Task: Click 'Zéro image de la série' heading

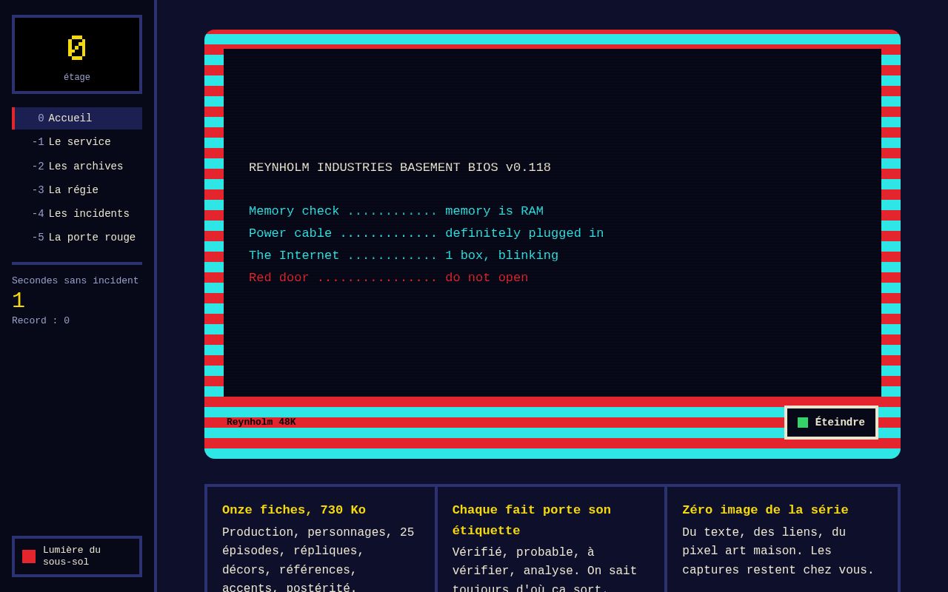Action: click(765, 511)
